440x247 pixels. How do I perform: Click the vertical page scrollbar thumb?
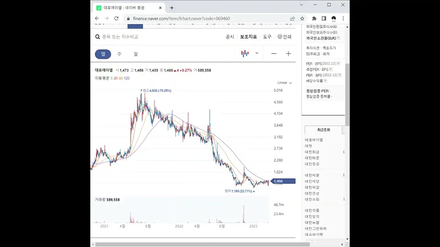coord(347,95)
